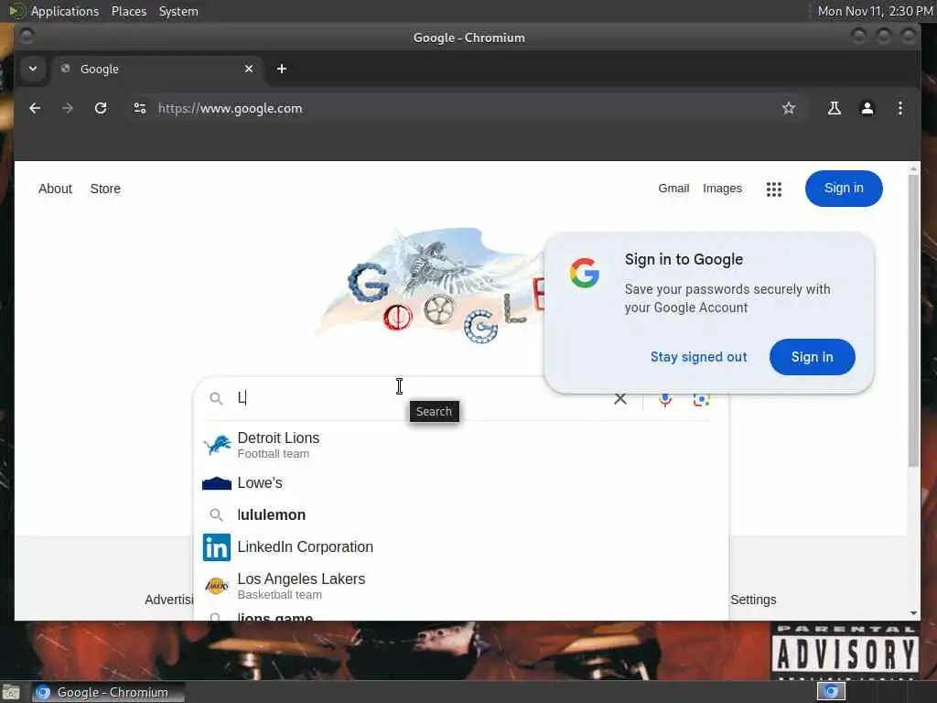
Task: Click the browser forward arrow
Action: (x=68, y=108)
